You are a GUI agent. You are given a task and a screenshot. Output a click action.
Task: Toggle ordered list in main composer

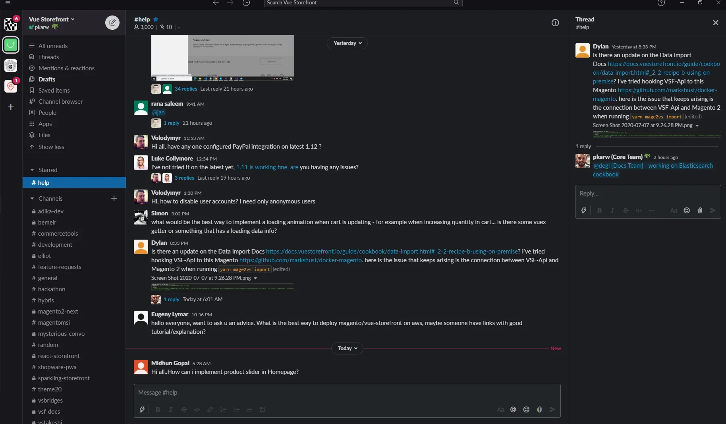point(223,409)
